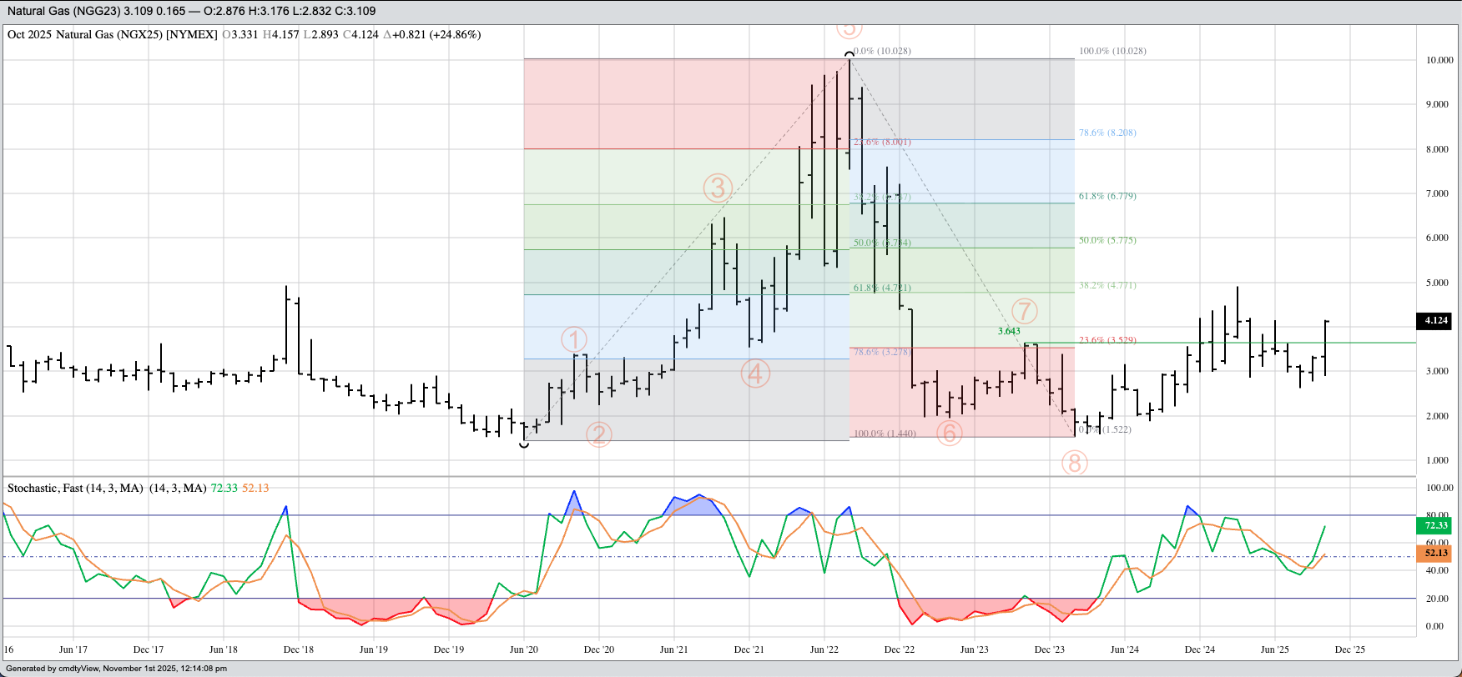The width and height of the screenshot is (1462, 677).
Task: Select the circled wave marker 7
Action: coord(1024,311)
